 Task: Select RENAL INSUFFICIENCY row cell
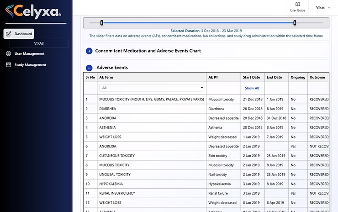click(117, 193)
